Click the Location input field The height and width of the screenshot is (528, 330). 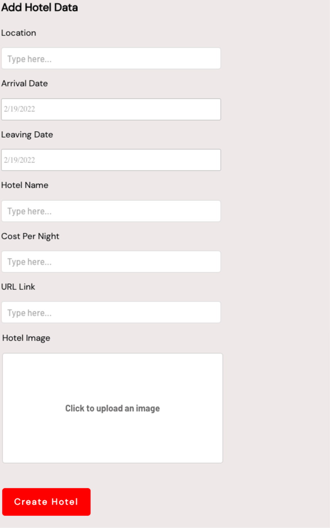click(112, 59)
